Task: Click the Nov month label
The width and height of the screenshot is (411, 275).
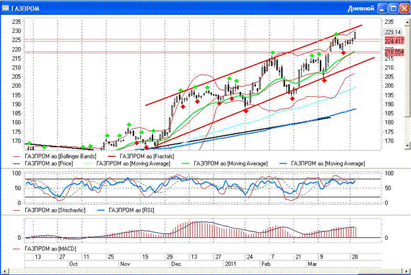Action: coord(125,264)
